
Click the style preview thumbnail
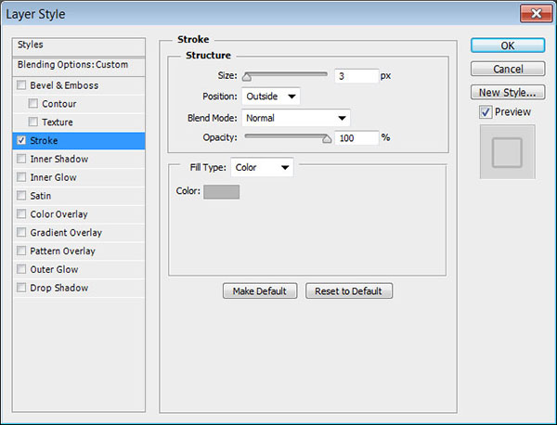click(x=507, y=152)
